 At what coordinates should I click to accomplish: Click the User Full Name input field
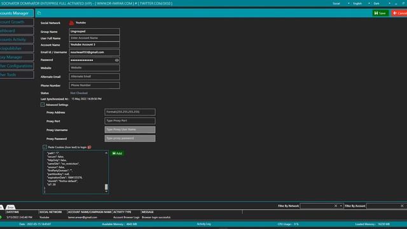point(94,38)
